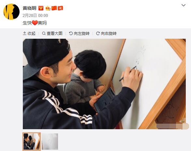Viewport: 191px width, 151px height.
Task: Select the clockwise rotate icon
Action: coord(98,33)
